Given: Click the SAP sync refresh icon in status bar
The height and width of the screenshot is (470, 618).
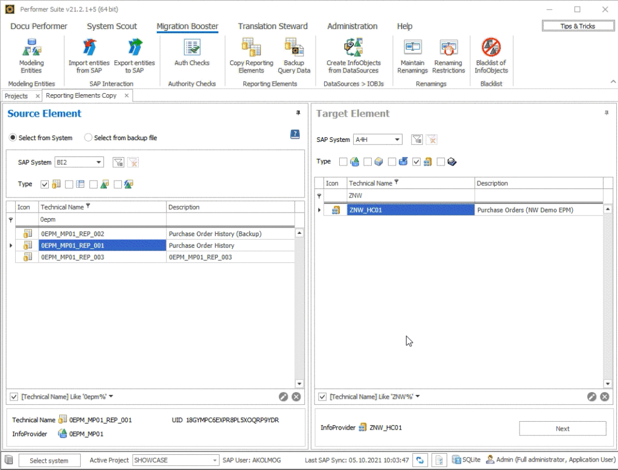Looking at the screenshot, I should coord(420,460).
